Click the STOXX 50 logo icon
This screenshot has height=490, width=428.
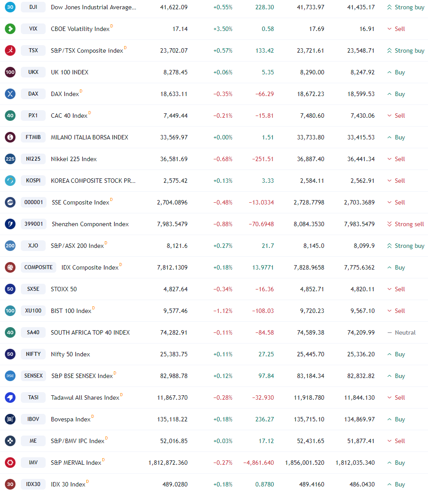[x=10, y=289]
